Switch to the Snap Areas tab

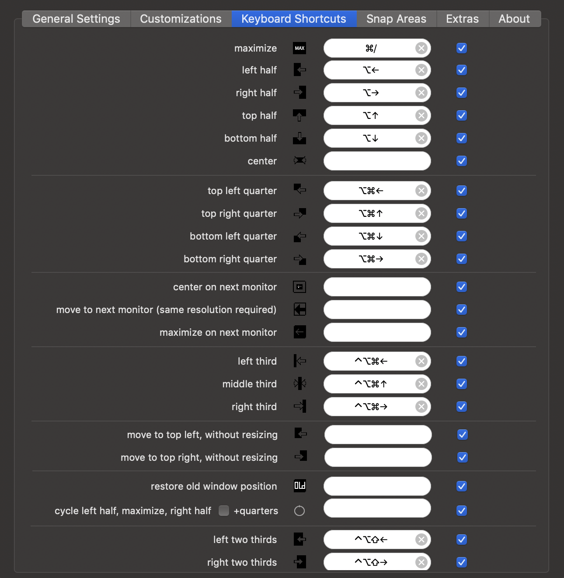click(x=396, y=19)
